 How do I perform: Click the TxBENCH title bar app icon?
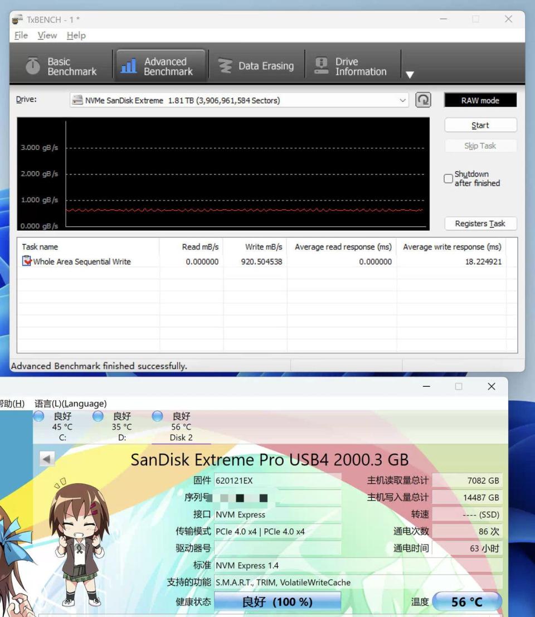[x=17, y=19]
